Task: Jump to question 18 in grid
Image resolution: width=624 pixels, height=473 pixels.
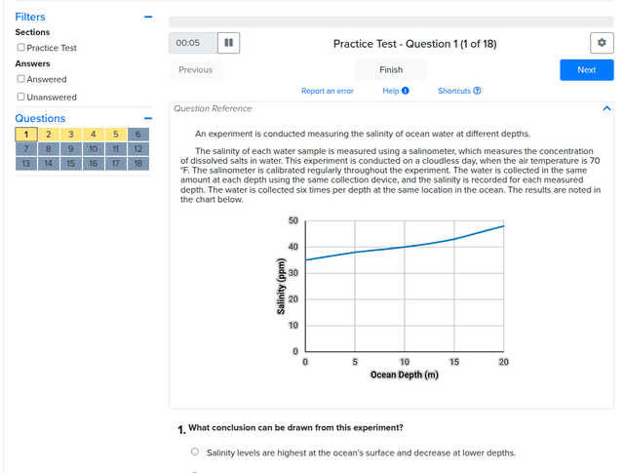Action: [x=138, y=163]
